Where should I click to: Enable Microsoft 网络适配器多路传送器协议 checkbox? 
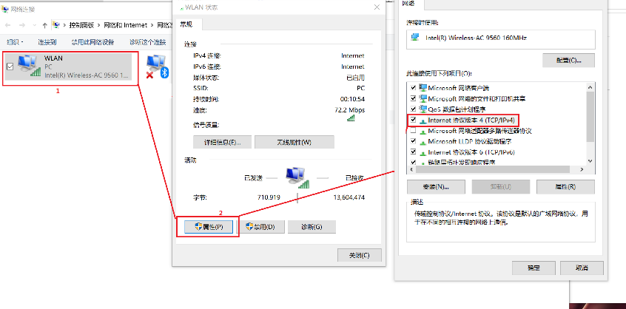(x=413, y=130)
